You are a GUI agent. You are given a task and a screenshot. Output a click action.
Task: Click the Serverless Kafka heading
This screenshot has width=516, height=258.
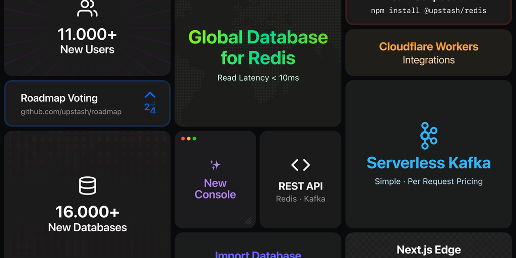click(x=428, y=163)
